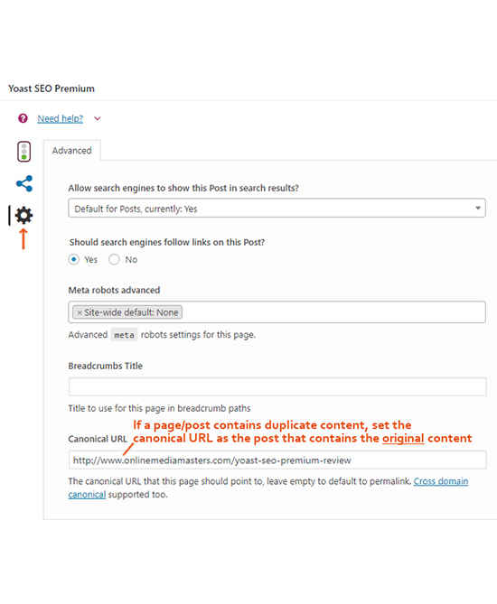Open the "Need help?" link

click(x=61, y=118)
